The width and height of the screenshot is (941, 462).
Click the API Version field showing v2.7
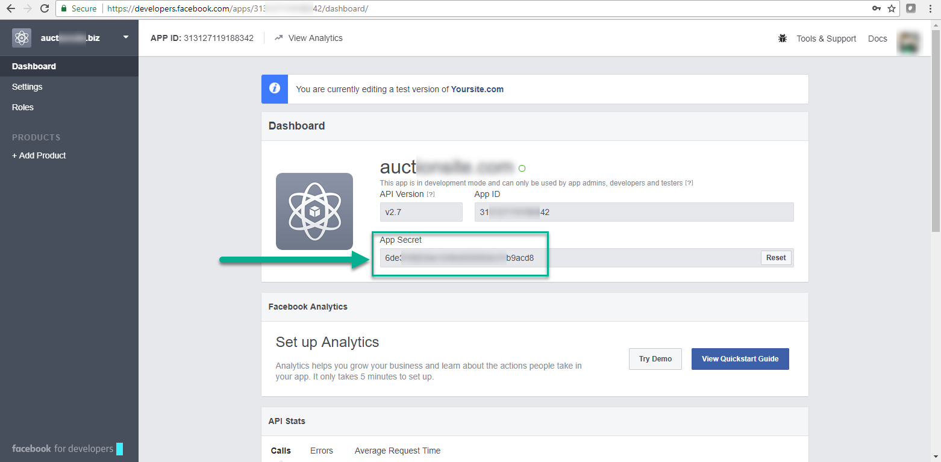point(421,212)
